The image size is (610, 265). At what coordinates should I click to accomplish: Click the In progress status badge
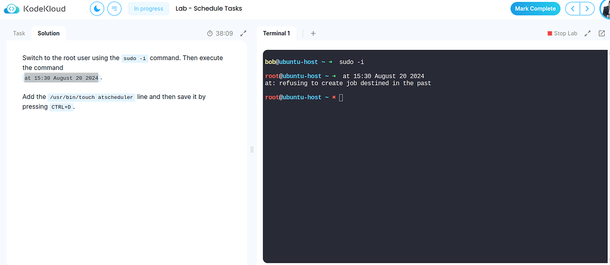tap(148, 9)
